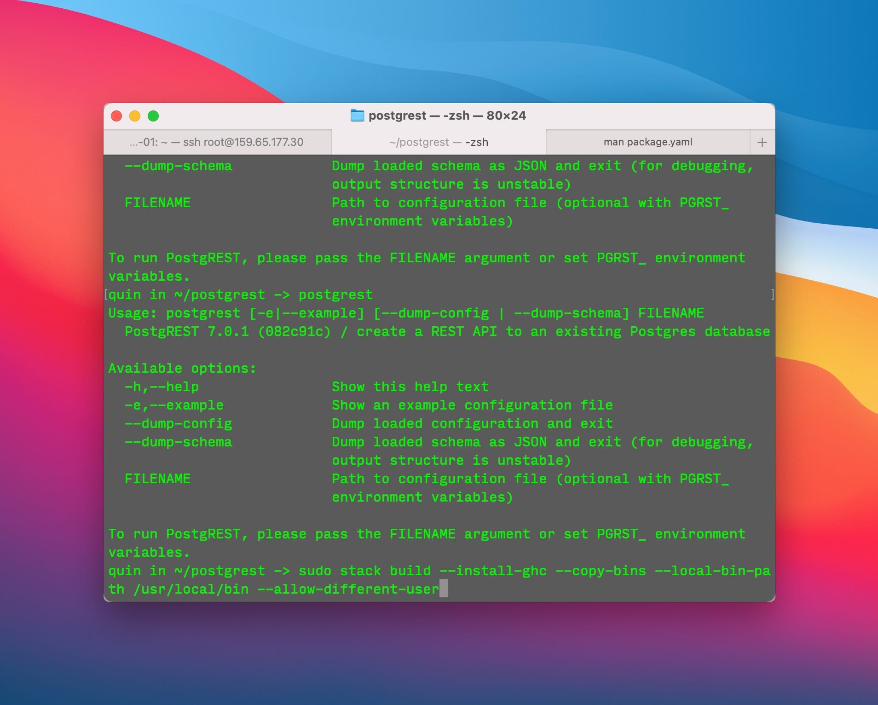Click the '--install-ghc' flag in the command
The width and height of the screenshot is (878, 705).
[493, 571]
